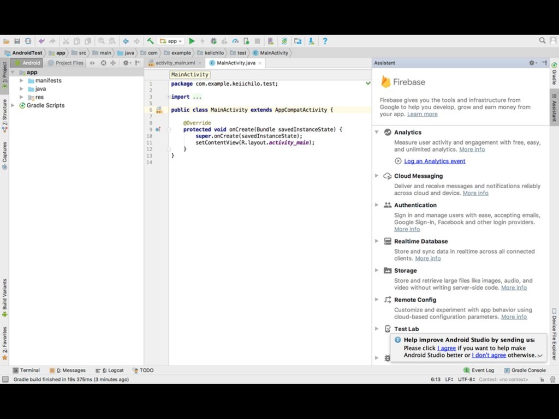Click the purple Undo arrow
The height and width of the screenshot is (419, 559).
[41, 41]
